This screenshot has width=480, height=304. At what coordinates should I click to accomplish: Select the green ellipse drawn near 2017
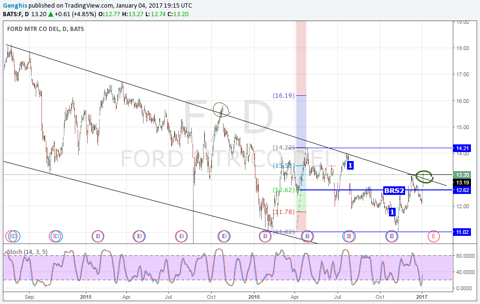click(424, 177)
